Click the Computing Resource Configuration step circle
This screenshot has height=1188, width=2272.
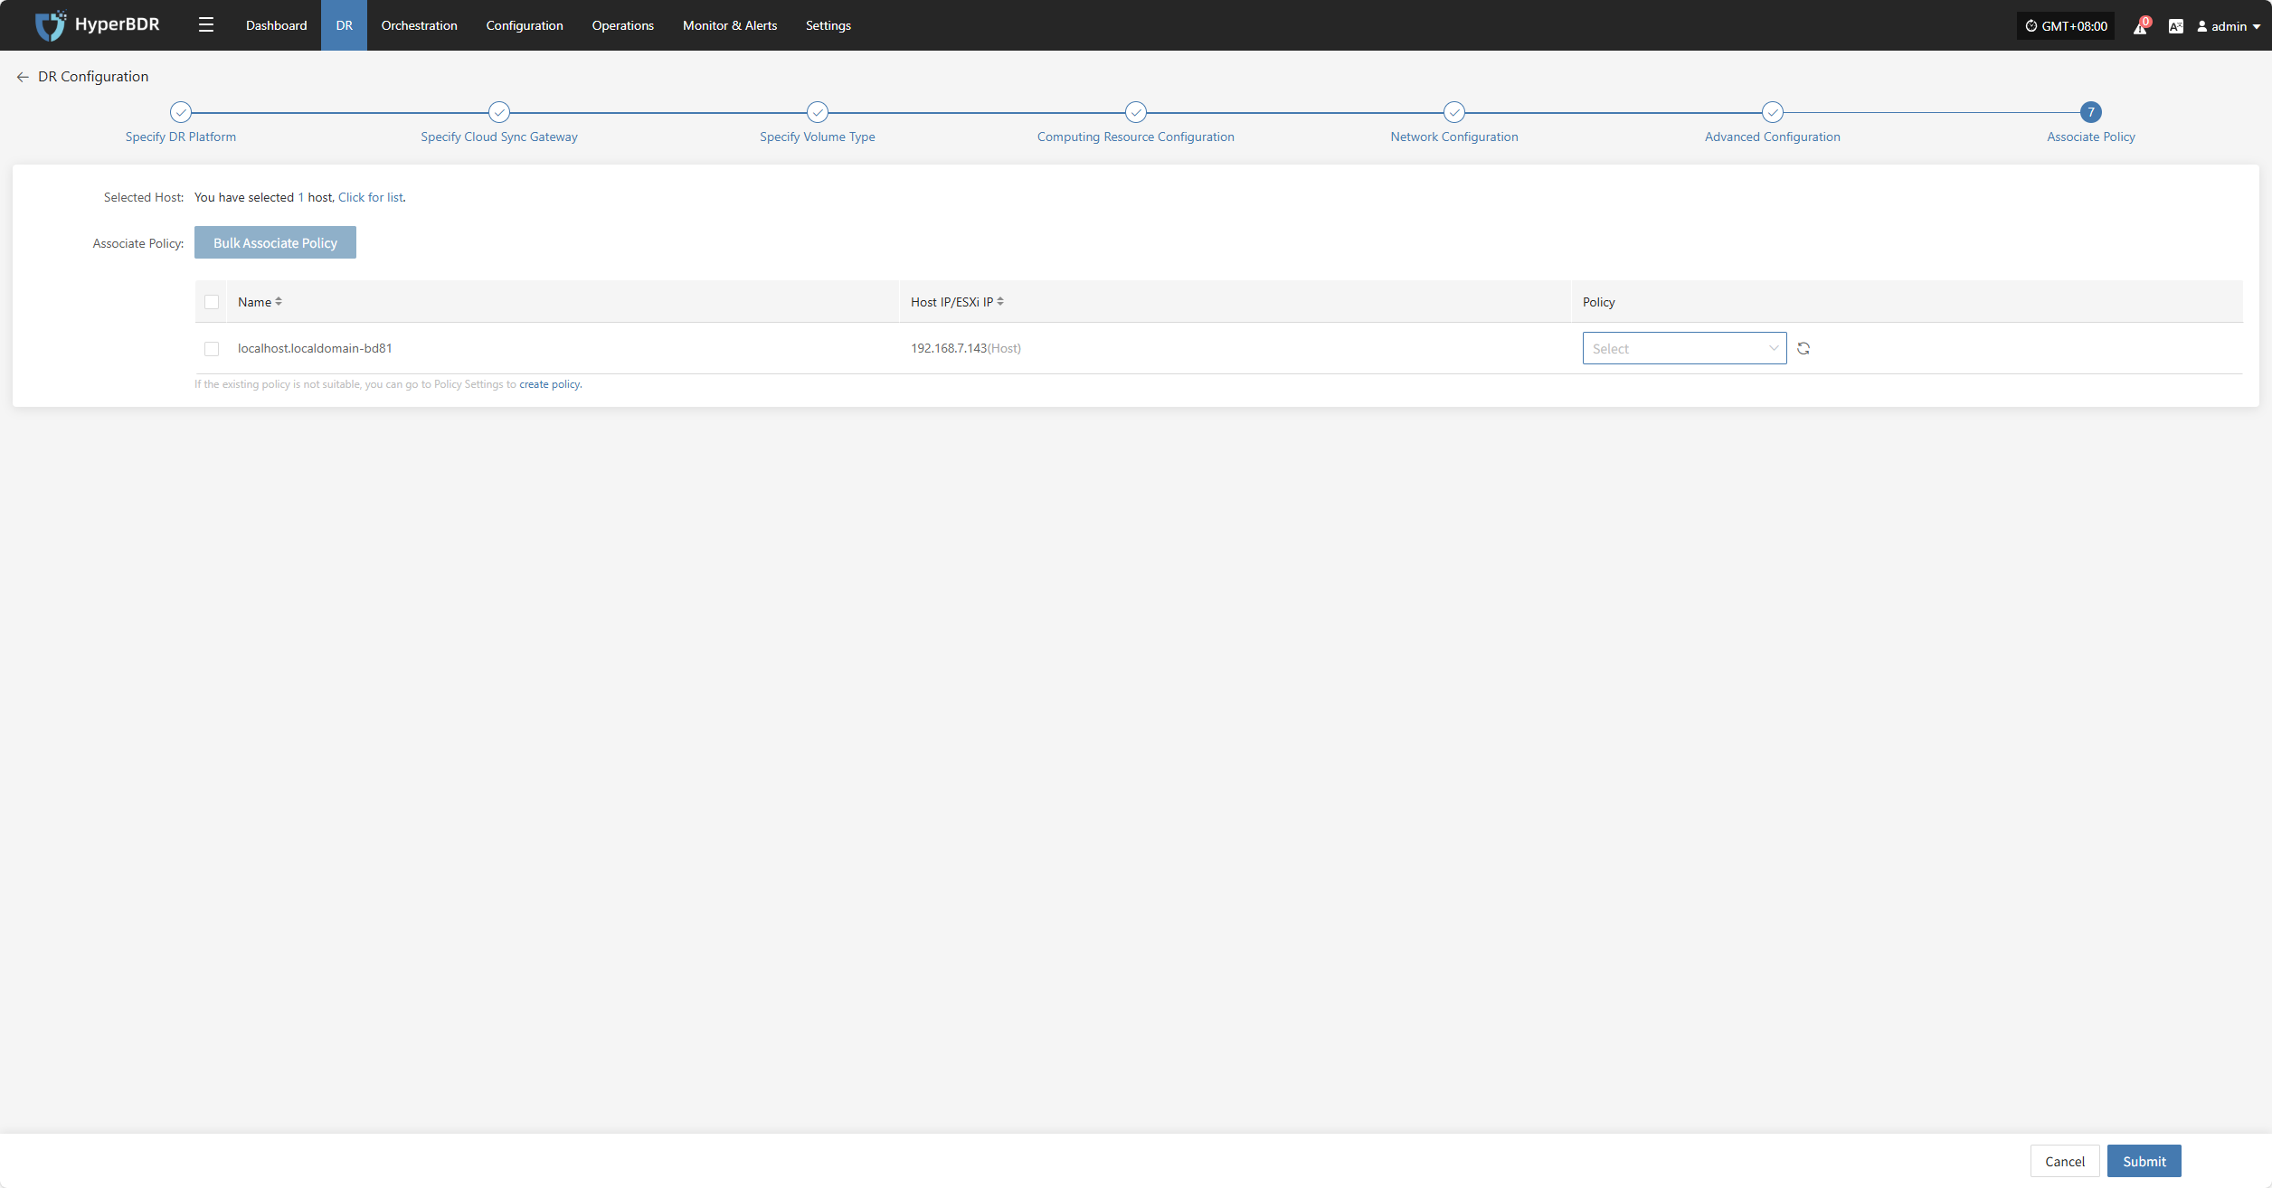(x=1136, y=112)
